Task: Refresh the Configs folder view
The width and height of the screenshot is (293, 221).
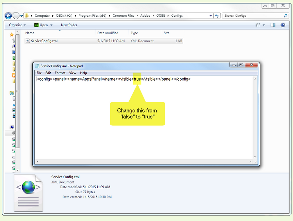Action: [217, 16]
